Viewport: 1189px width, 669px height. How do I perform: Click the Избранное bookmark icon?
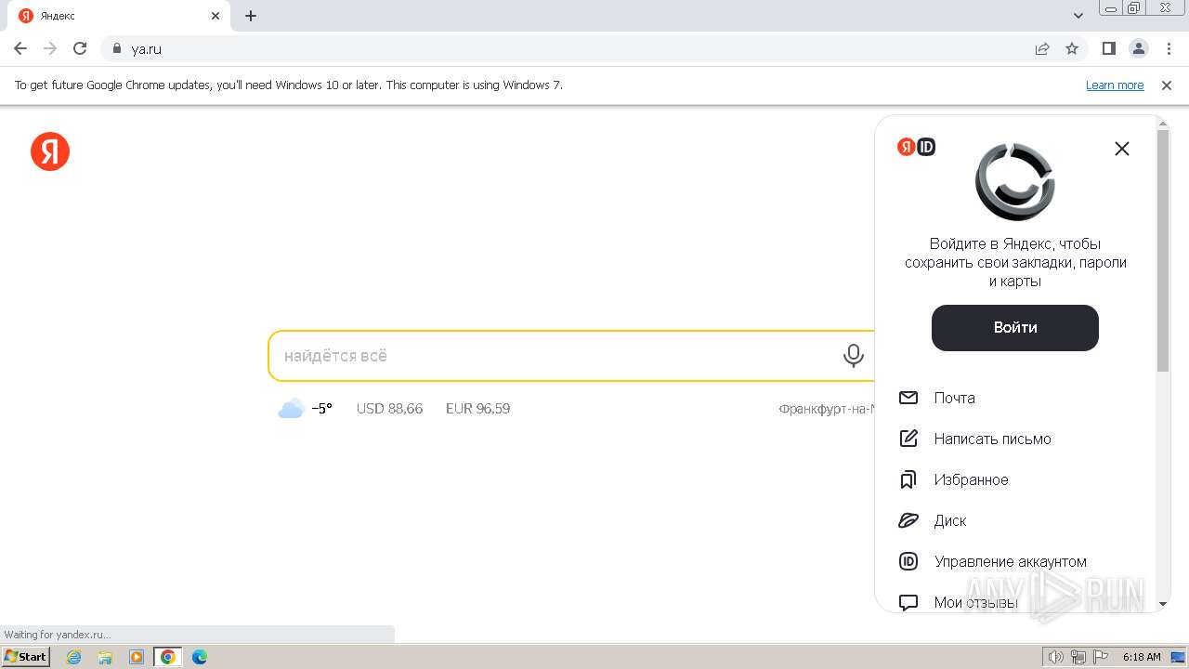(908, 479)
